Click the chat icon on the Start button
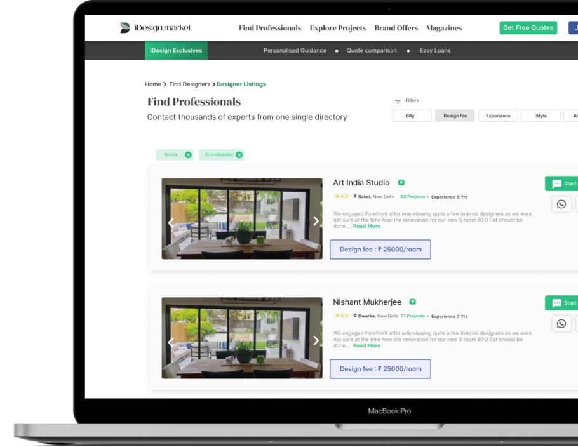 click(556, 183)
